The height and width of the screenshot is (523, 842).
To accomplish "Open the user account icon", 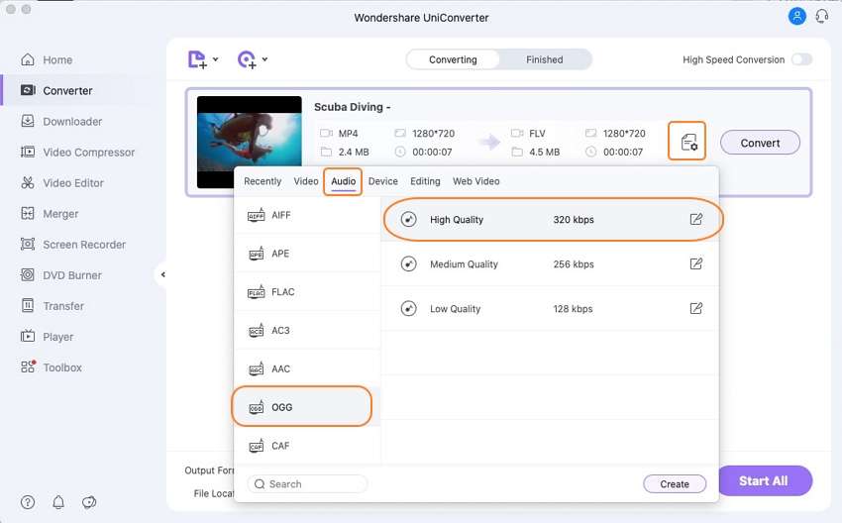I will point(796,17).
